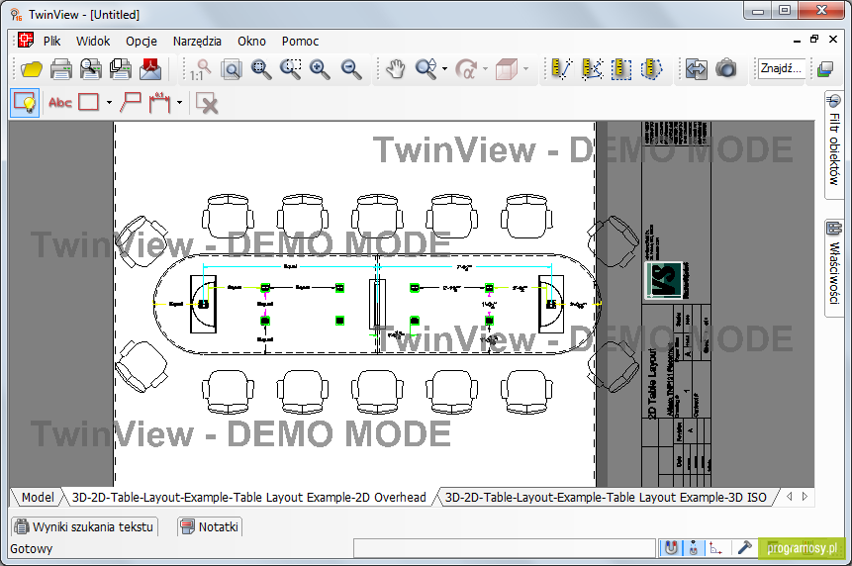852x566 pixels.
Task: Open the Widok menu
Action: coord(93,42)
